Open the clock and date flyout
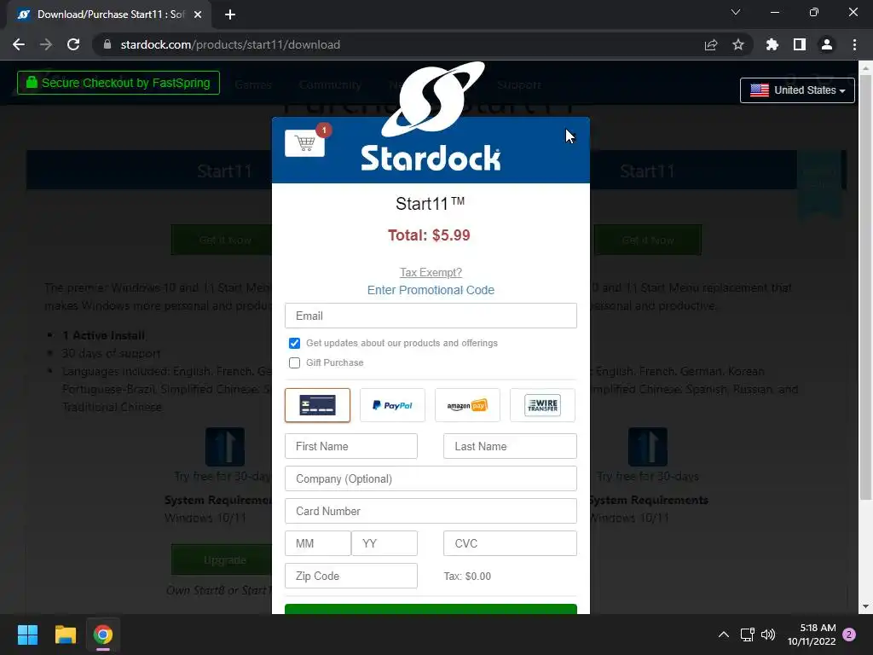 tap(812, 635)
